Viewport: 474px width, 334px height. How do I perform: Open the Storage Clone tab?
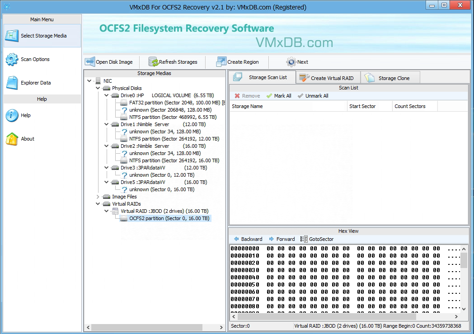click(390, 78)
